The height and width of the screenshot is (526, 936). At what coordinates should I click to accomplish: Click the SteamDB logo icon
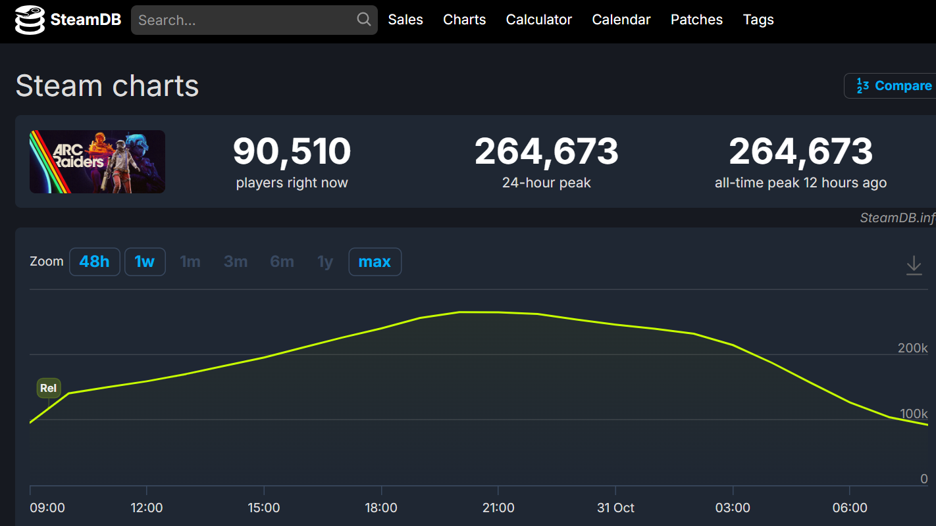30,20
